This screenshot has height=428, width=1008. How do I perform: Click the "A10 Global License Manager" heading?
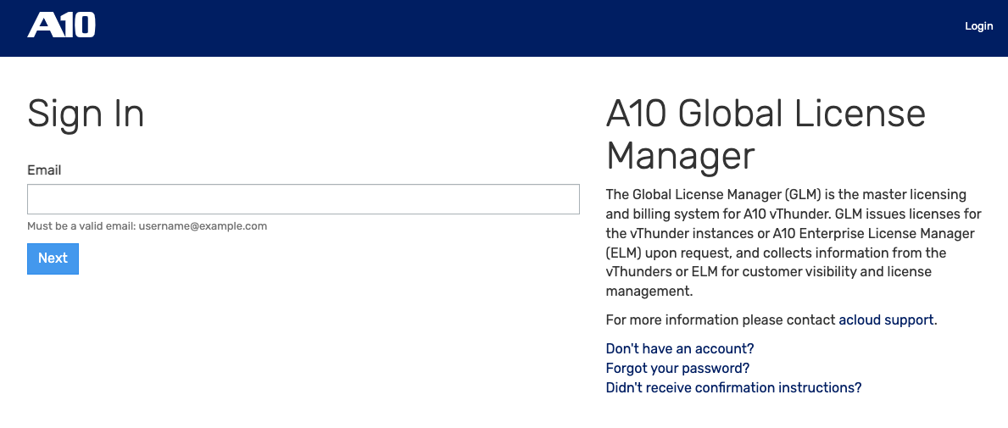[x=765, y=135]
